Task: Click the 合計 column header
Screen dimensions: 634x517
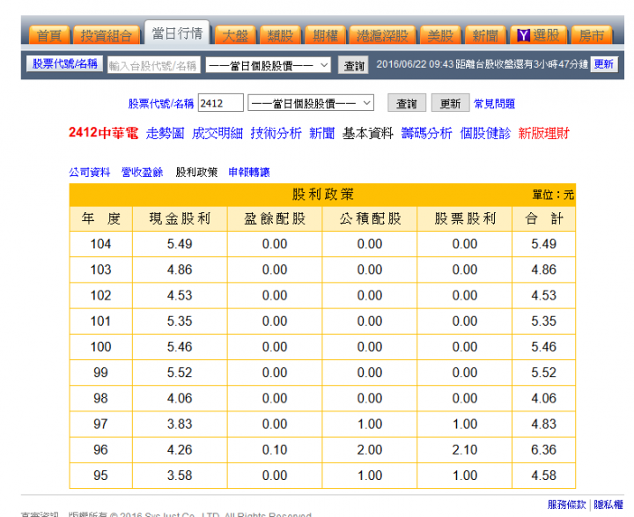Action: (544, 218)
